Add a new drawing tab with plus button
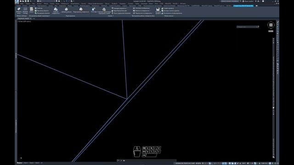This screenshot has width=294, height=165. tap(34, 18)
